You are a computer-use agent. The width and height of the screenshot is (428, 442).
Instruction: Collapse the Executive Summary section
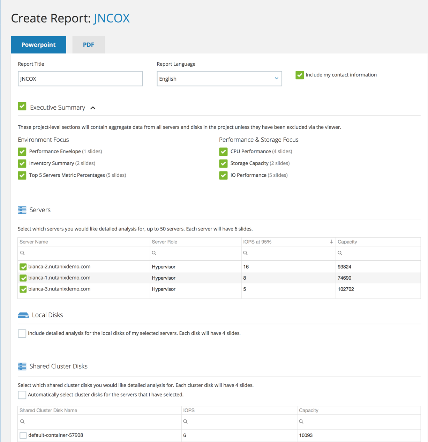click(93, 108)
